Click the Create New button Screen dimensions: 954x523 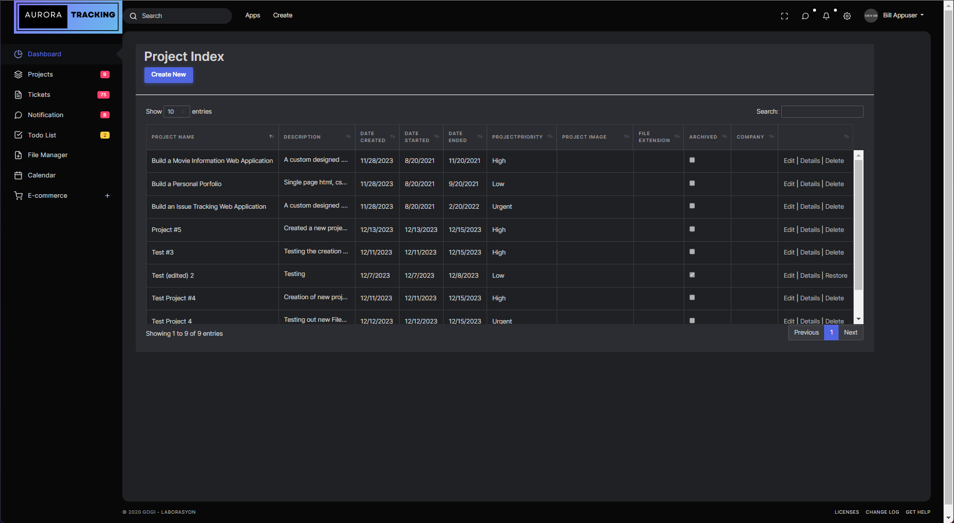[x=169, y=75]
